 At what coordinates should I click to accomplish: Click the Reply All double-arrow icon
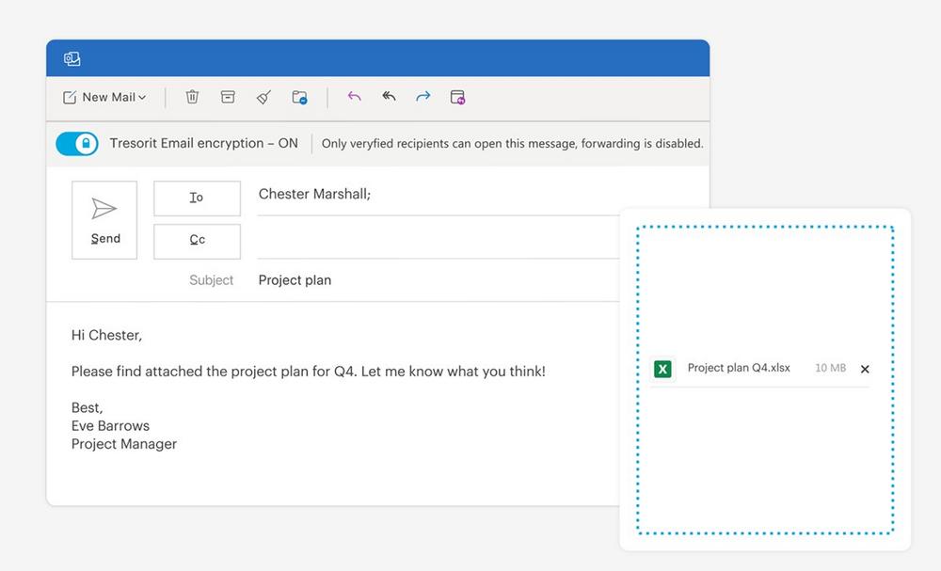pos(389,96)
